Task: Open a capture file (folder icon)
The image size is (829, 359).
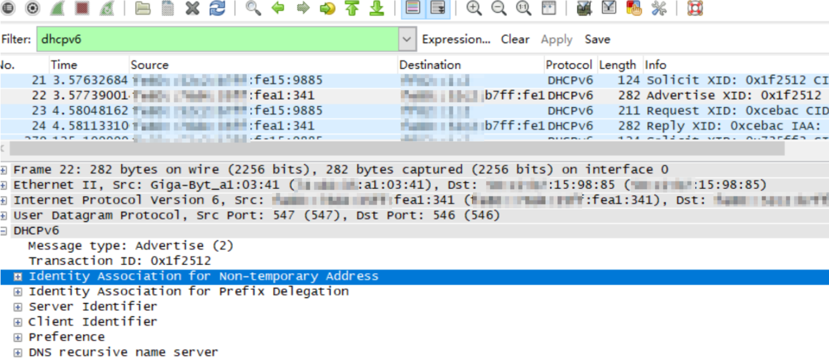Action: (x=142, y=8)
